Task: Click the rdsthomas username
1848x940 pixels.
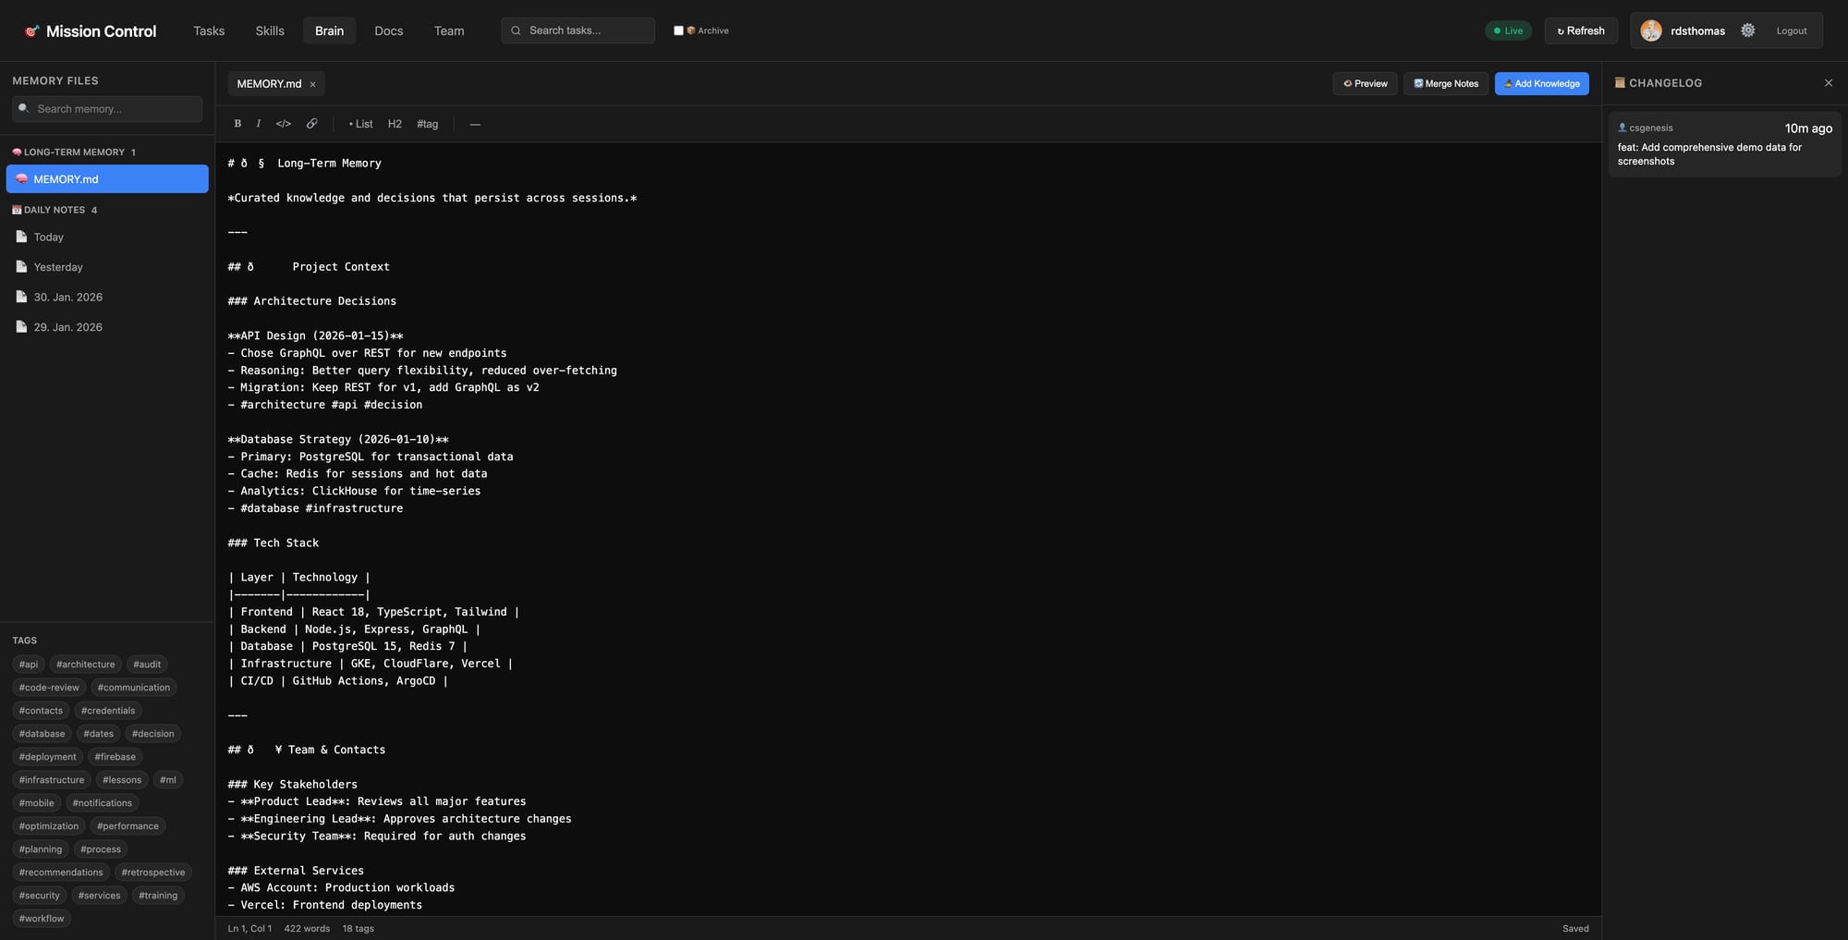Action: click(x=1697, y=31)
